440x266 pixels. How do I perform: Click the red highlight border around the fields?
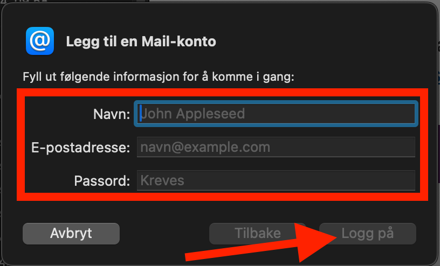(222, 93)
